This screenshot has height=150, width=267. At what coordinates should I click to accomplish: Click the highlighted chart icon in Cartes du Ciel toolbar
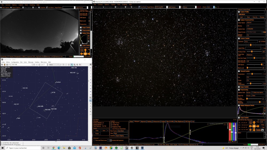point(72,65)
